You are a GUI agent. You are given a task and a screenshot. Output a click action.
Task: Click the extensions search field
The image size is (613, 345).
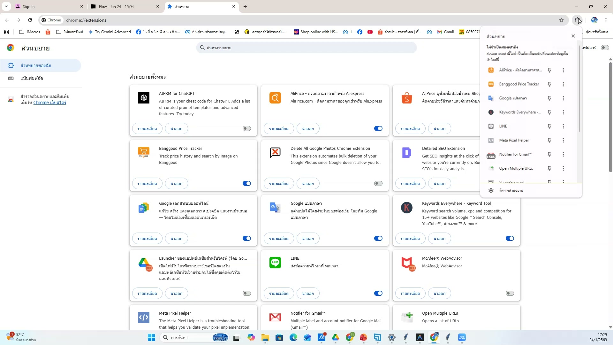pyautogui.click(x=306, y=48)
